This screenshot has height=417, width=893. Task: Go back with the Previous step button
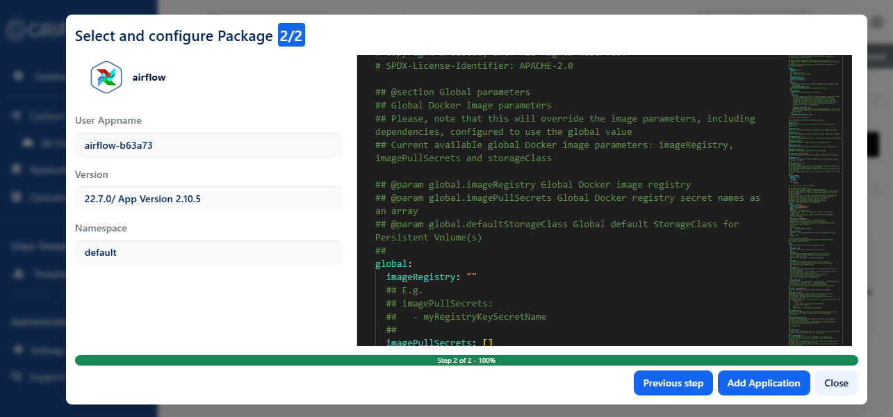[x=673, y=383]
